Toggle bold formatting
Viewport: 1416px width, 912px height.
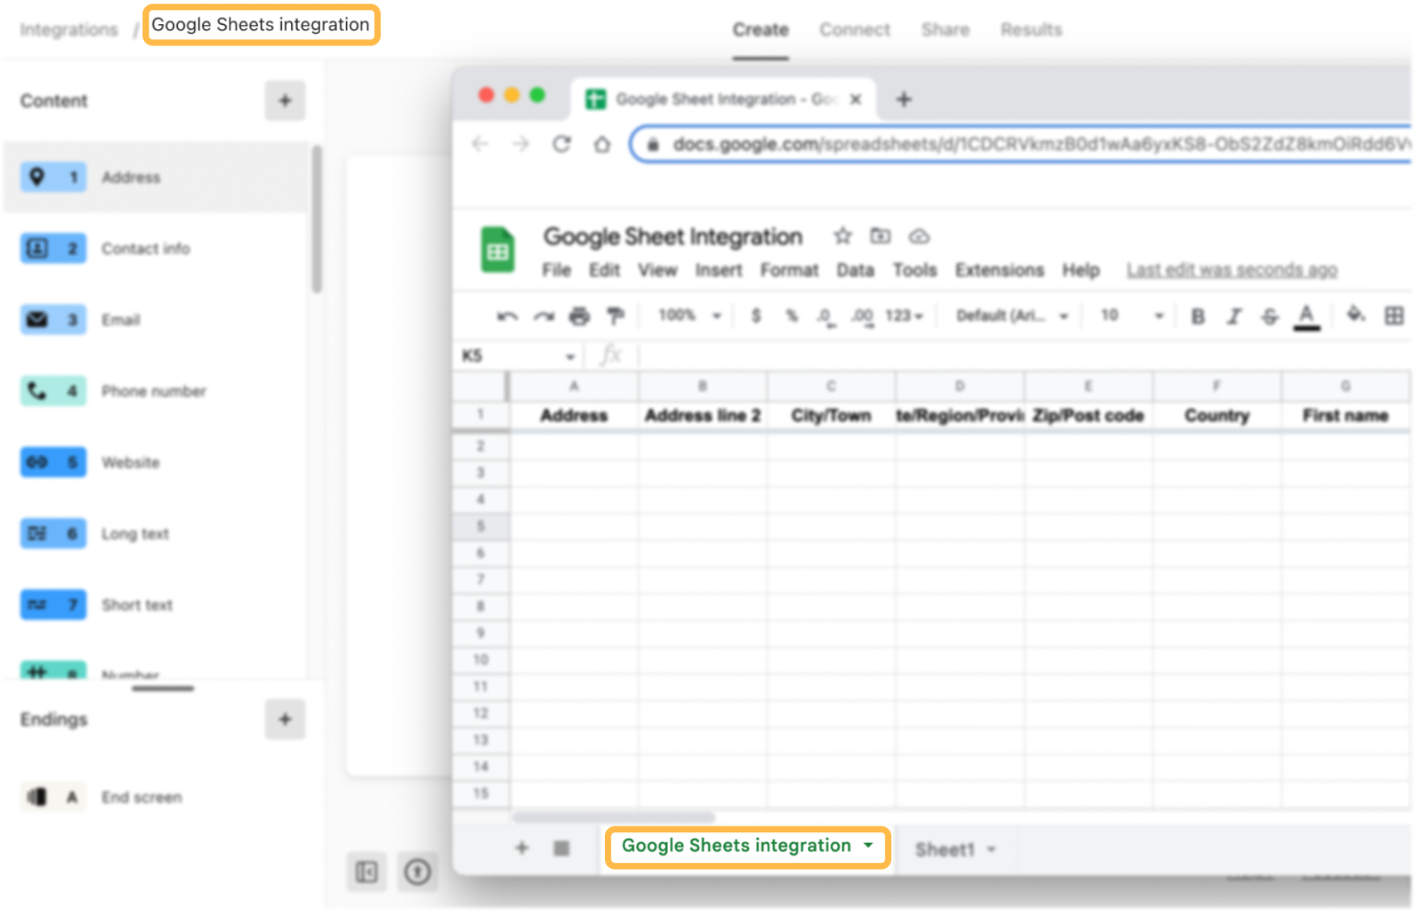click(1198, 317)
